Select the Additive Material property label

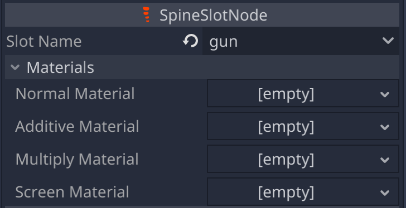coord(77,126)
